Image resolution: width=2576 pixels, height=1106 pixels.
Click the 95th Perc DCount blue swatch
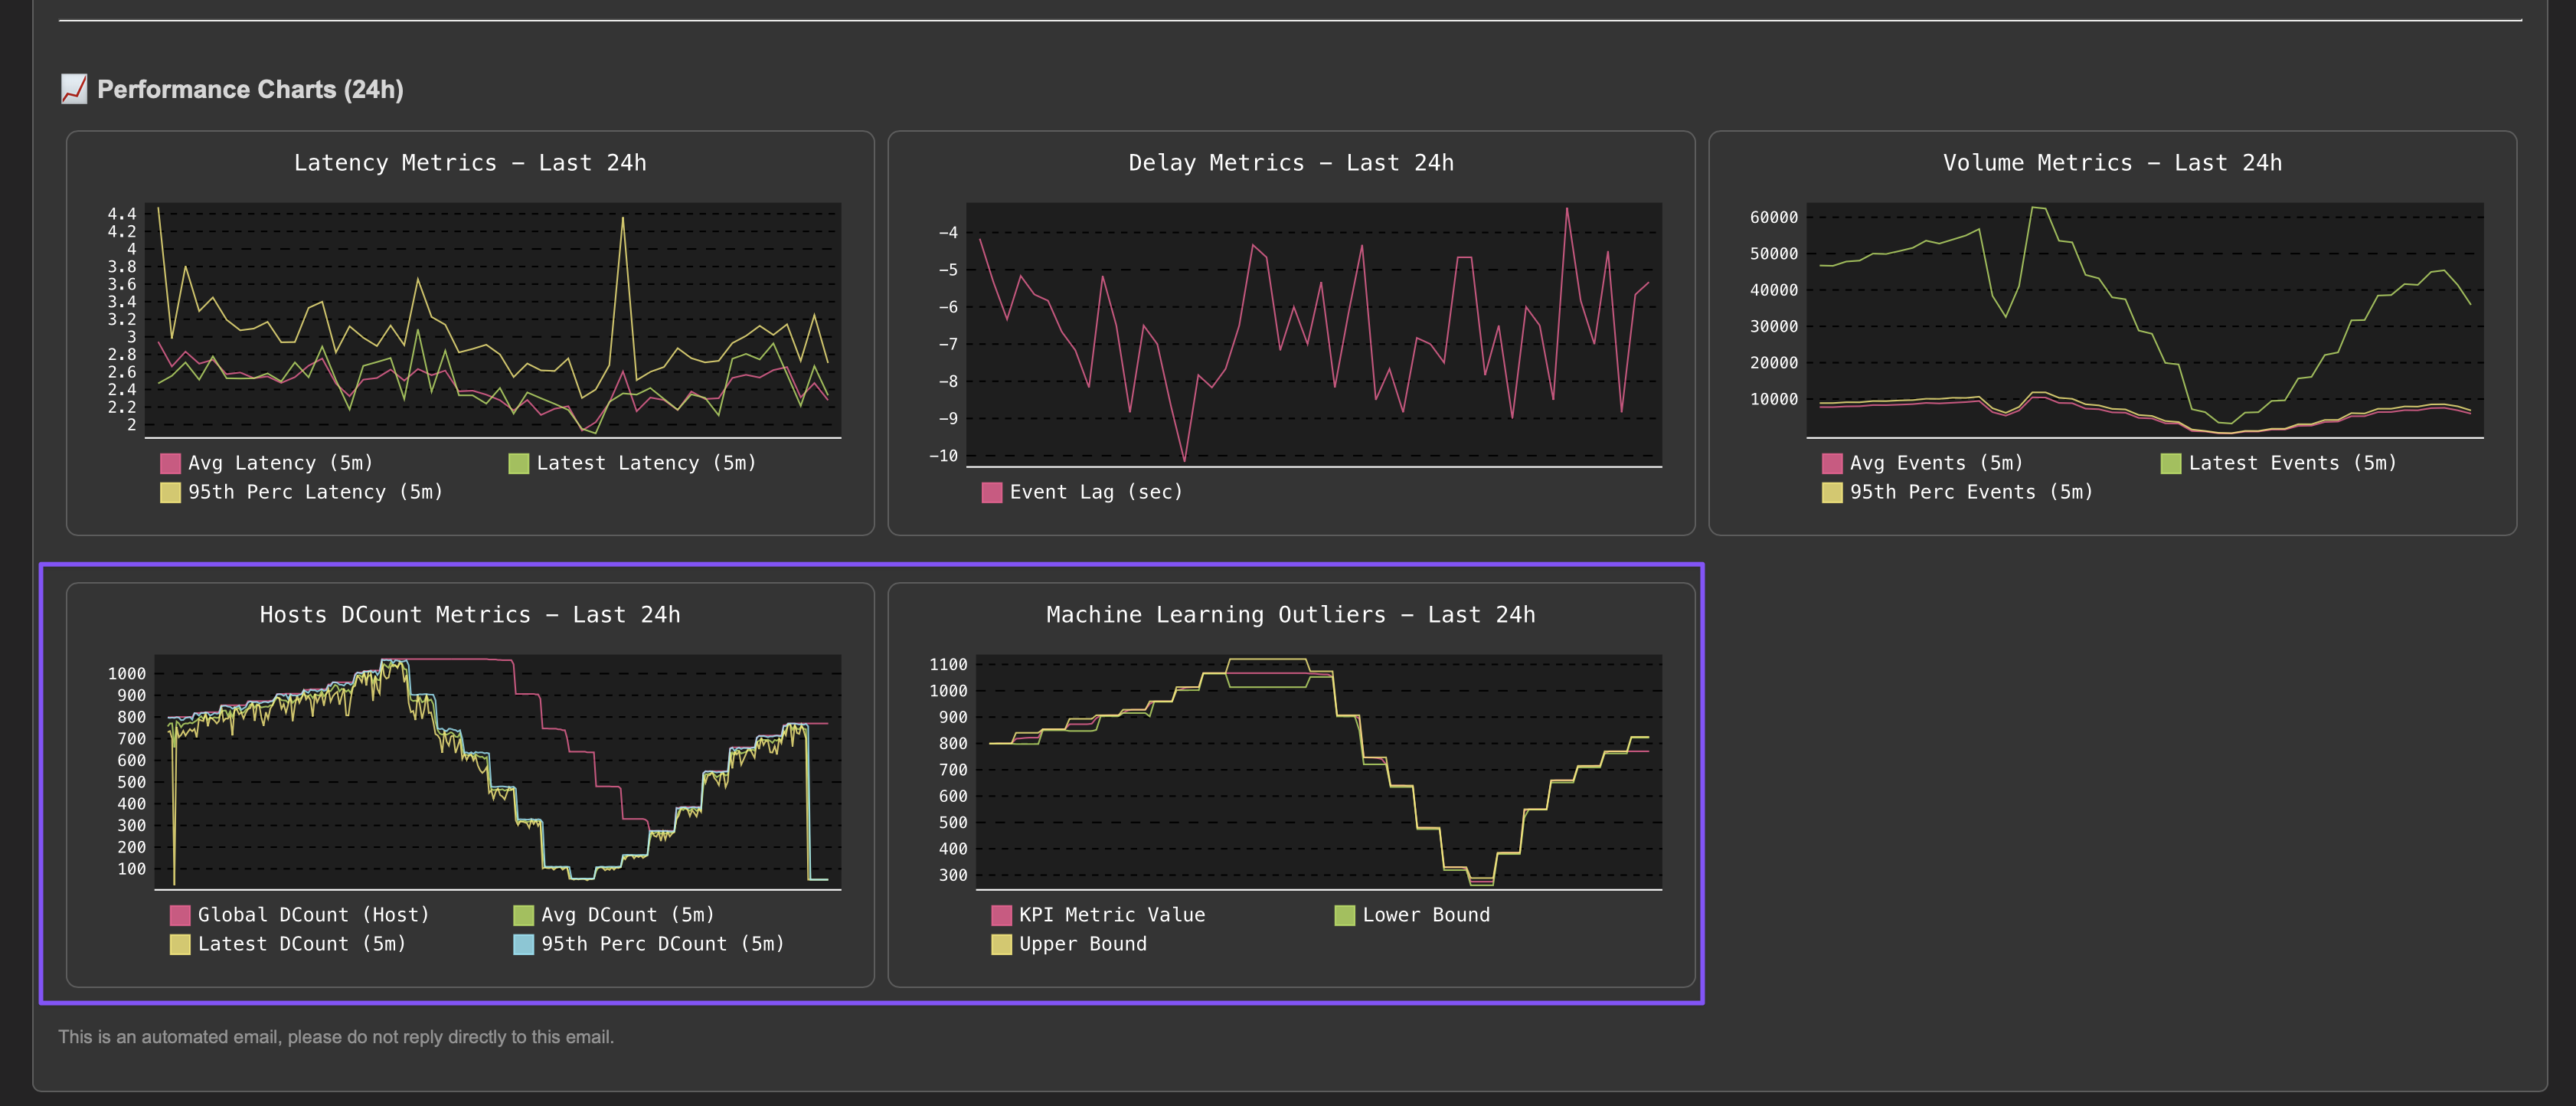[x=523, y=944]
